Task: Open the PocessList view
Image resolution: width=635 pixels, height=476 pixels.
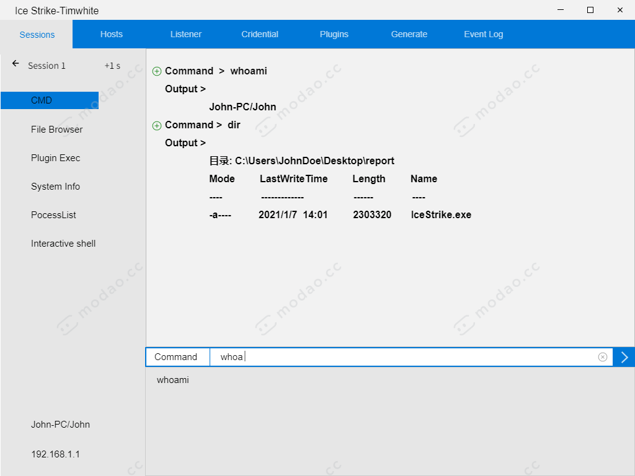Action: click(53, 215)
